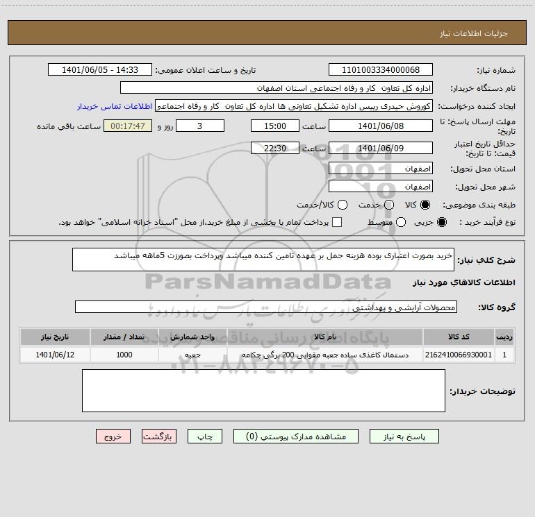The image size is (535, 517).
Task: Click the نام کالا column header
Action: coord(325,337)
